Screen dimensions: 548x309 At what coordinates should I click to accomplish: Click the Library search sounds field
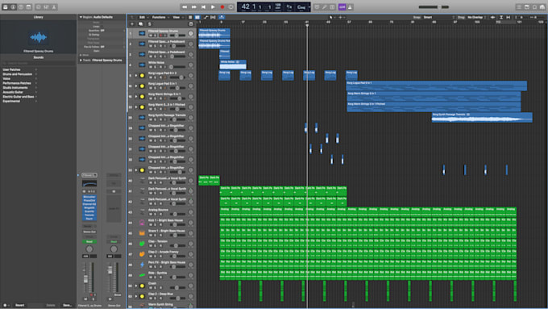coord(38,64)
